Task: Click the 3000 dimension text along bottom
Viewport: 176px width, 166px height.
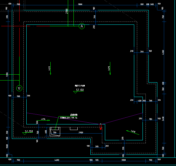Action: (x=124, y=160)
